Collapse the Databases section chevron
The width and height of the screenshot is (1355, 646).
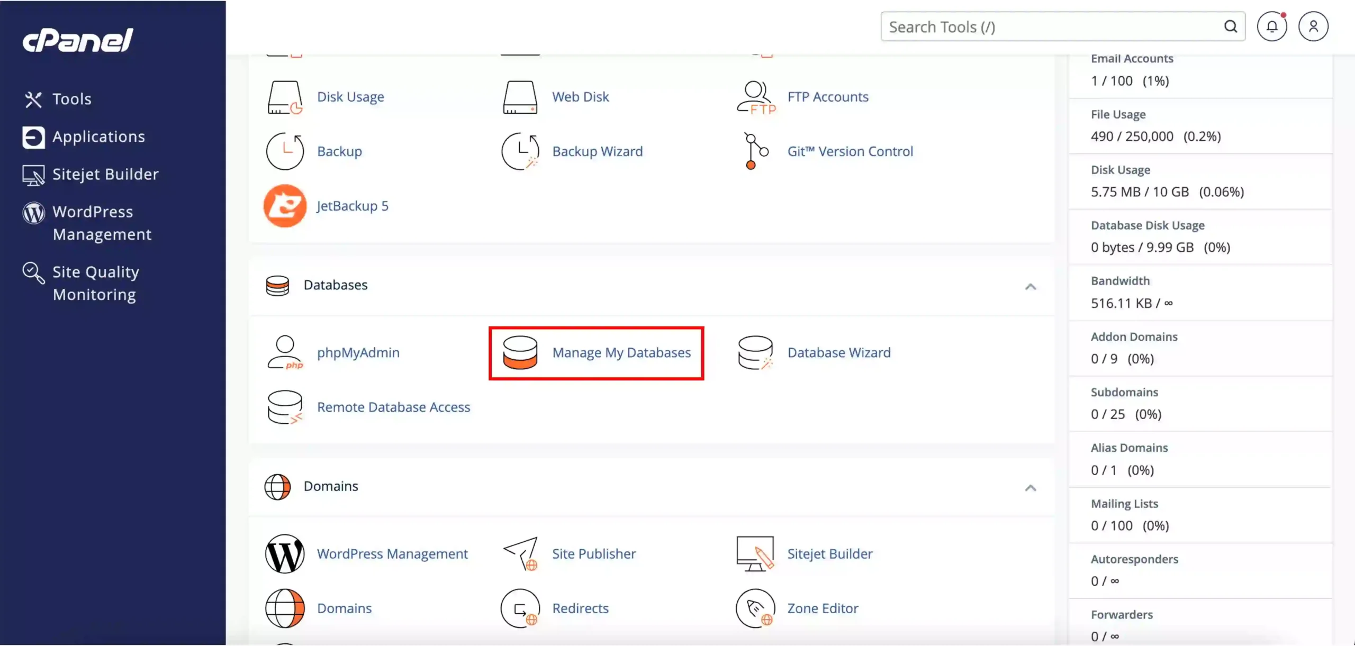(1030, 287)
